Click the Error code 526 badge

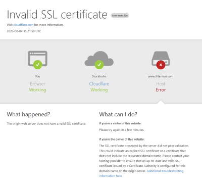tap(120, 16)
